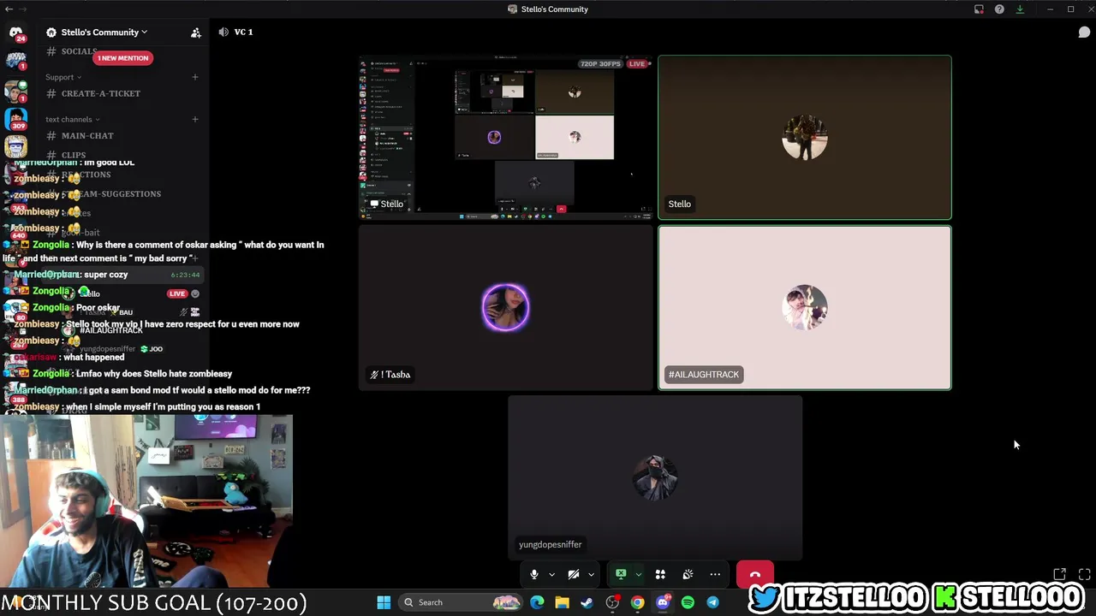
Task: Select Stello's video tile
Action: click(804, 137)
